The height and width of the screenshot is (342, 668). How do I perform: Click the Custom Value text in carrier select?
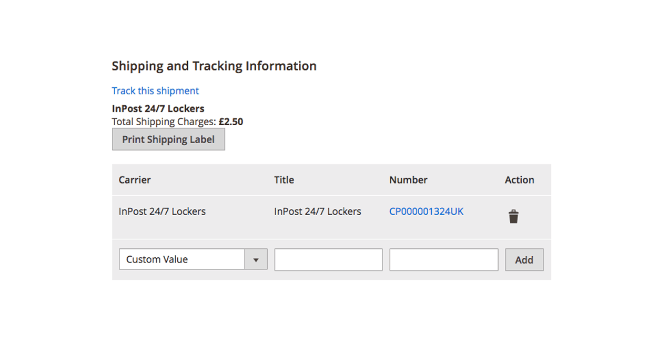coord(157,259)
